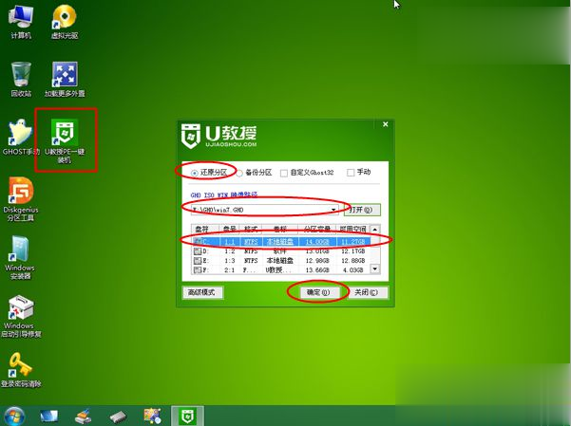
Task: Select the 13.66GB capacity cell
Action: [x=316, y=270]
